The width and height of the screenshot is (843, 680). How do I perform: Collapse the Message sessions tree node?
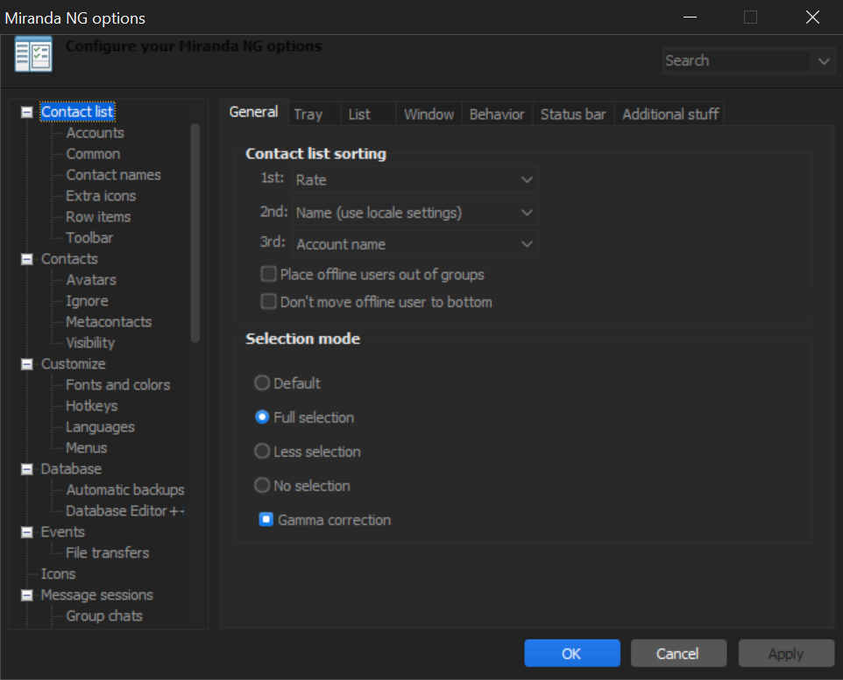click(26, 594)
